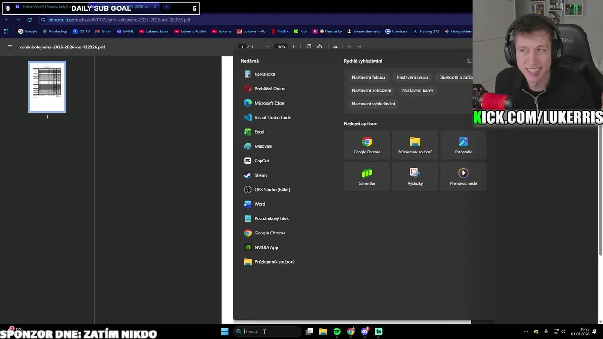Click Nastavení zobrazení quick search chip
This screenshot has height=339, width=603.
pyautogui.click(x=371, y=90)
